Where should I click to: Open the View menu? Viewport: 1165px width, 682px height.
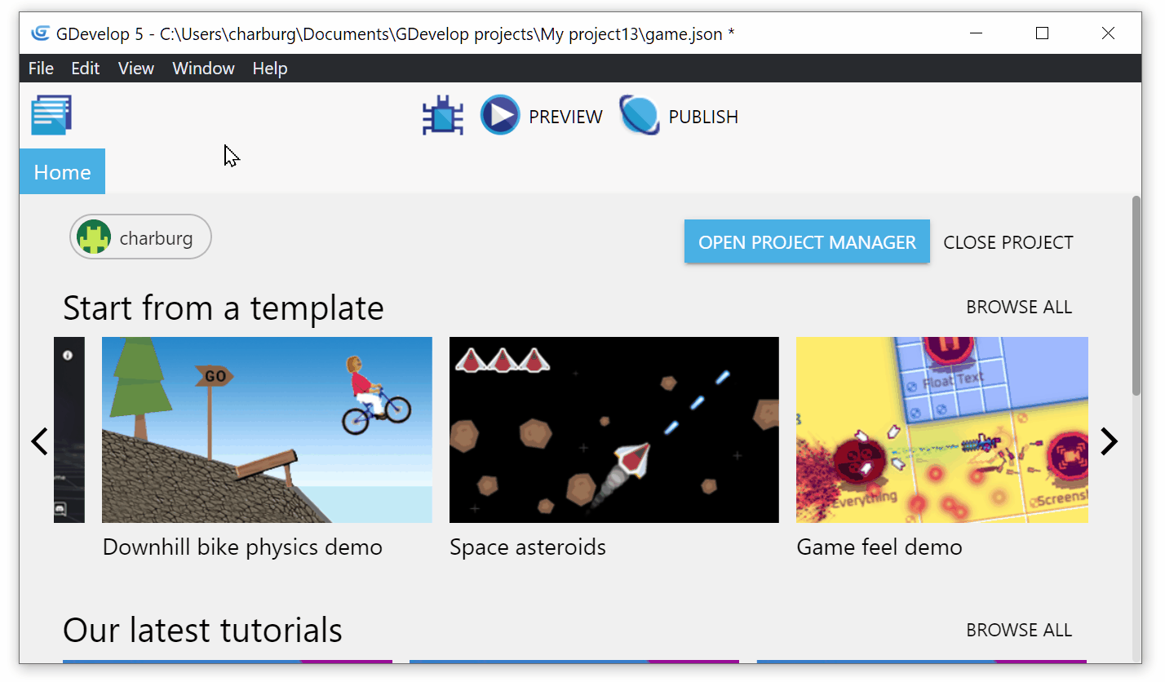pos(135,69)
